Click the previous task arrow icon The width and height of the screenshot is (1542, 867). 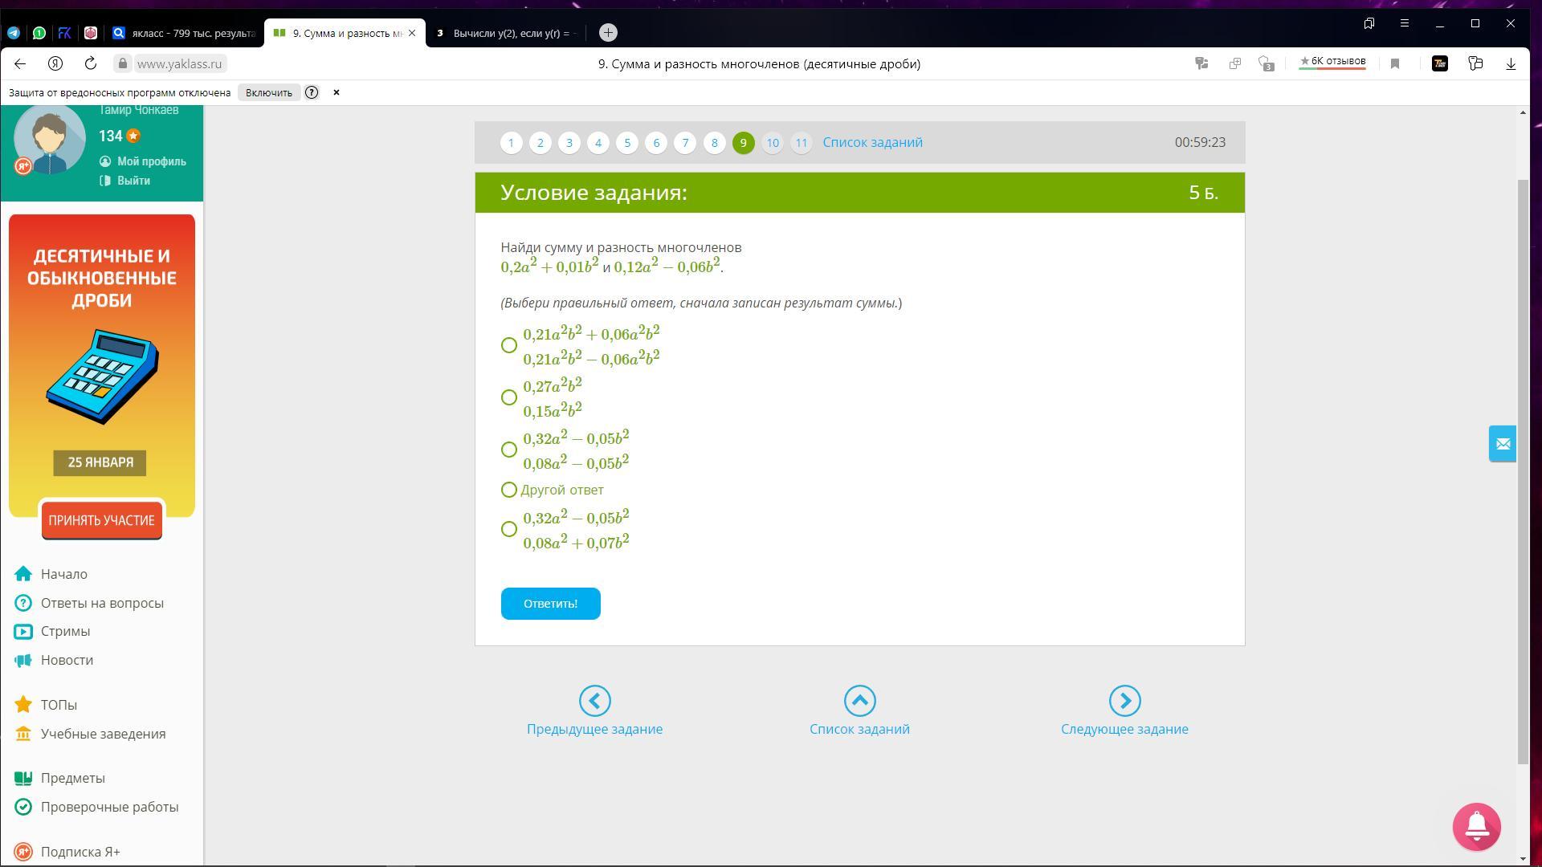coord(594,701)
